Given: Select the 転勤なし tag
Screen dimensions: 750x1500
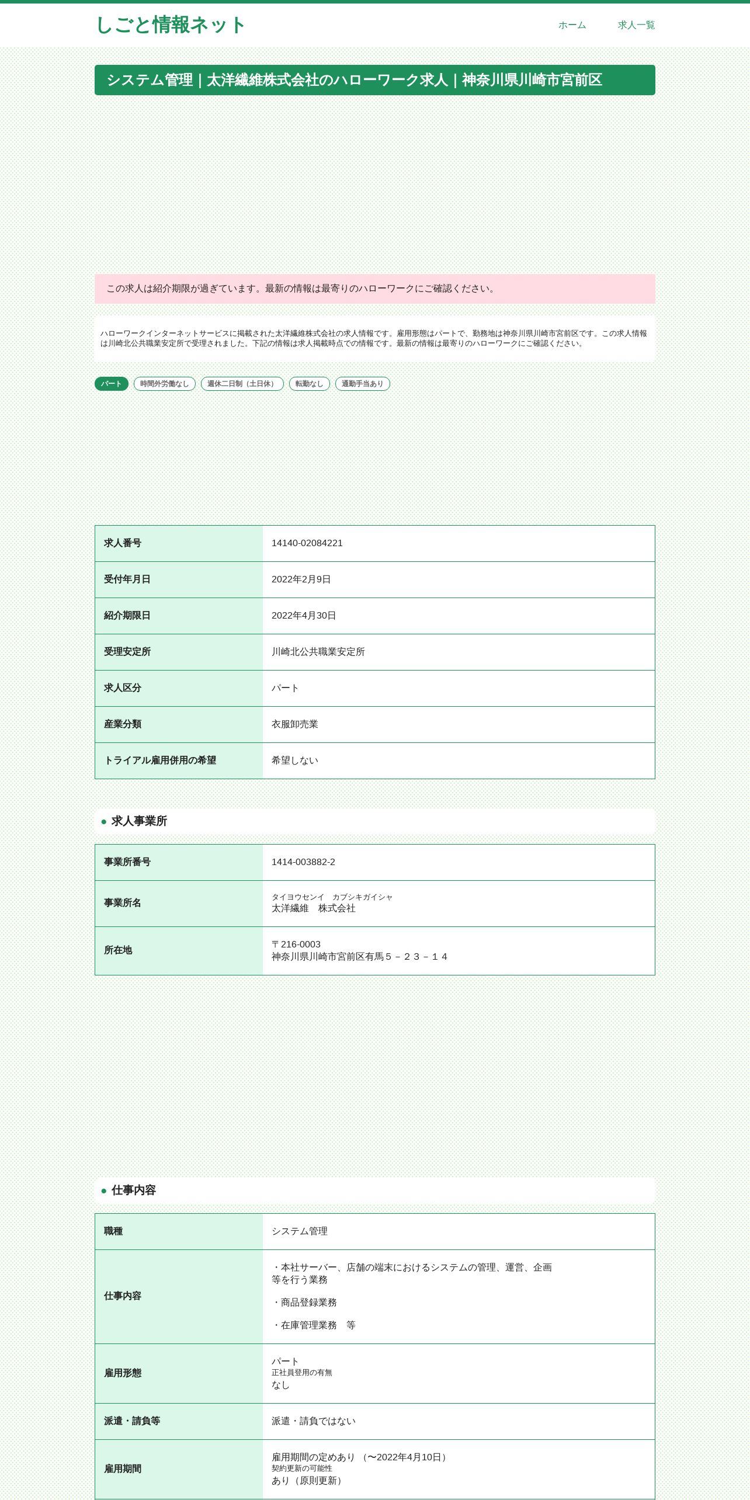Looking at the screenshot, I should 310,384.
